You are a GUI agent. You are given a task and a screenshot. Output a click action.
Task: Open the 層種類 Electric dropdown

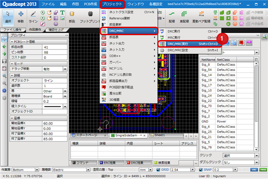(88, 170)
